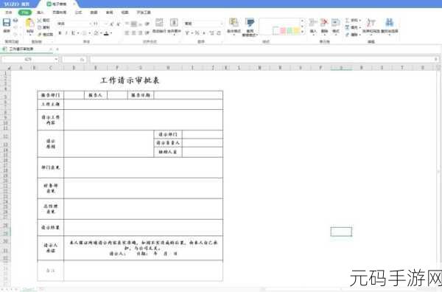This screenshot has height=292, width=442.
Task: Activate the Format Painter brush icon
Action: (40, 34)
